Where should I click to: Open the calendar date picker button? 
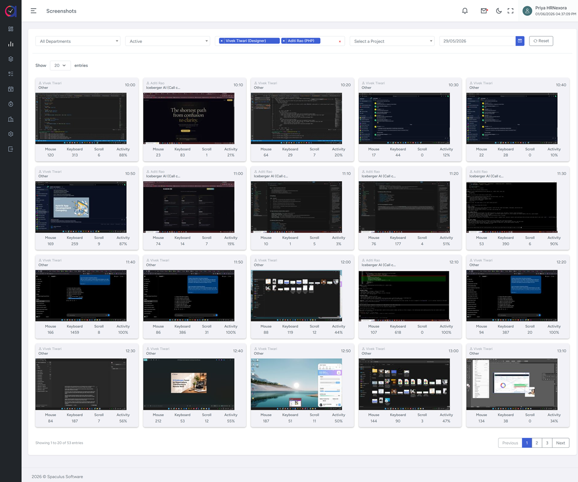[520, 41]
